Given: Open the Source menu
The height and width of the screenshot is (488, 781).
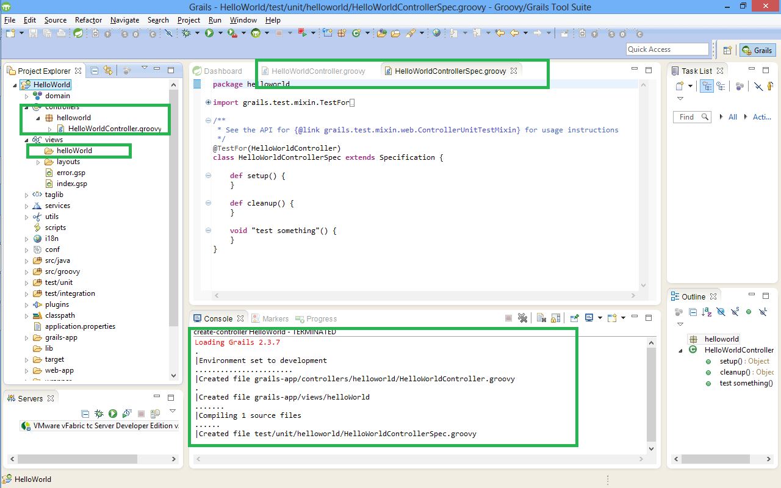Looking at the screenshot, I should (x=56, y=20).
